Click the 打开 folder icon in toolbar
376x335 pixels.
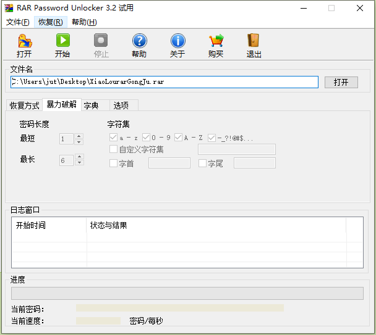pyautogui.click(x=25, y=41)
